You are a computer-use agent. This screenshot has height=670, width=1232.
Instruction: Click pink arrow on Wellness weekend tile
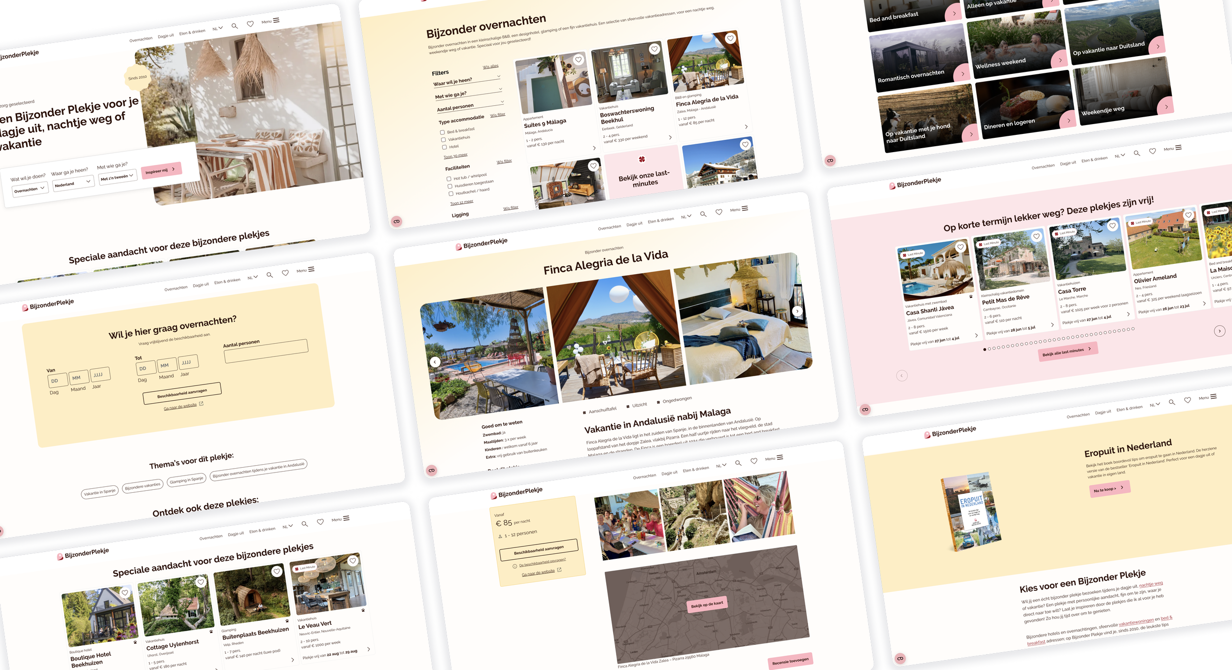tap(1060, 60)
